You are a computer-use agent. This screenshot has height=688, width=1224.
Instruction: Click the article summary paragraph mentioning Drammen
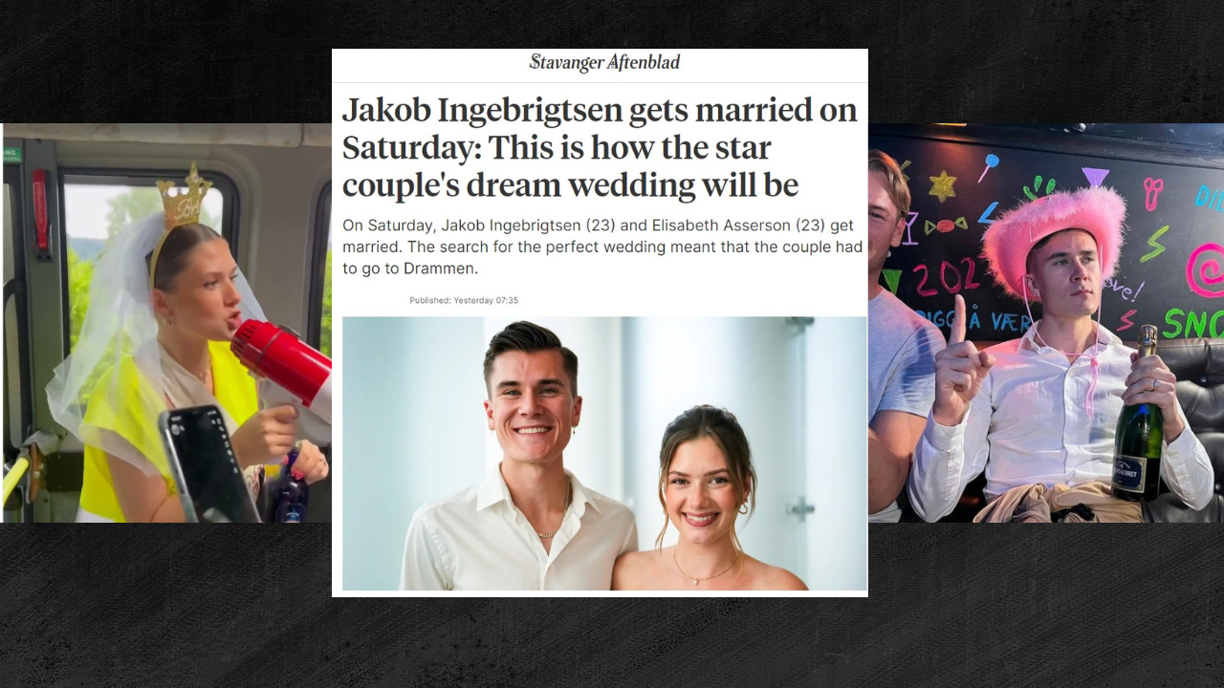coord(602,247)
